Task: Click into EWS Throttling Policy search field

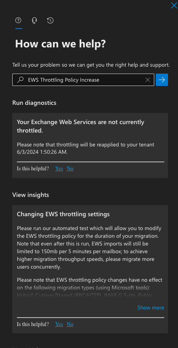Action: (x=83, y=80)
